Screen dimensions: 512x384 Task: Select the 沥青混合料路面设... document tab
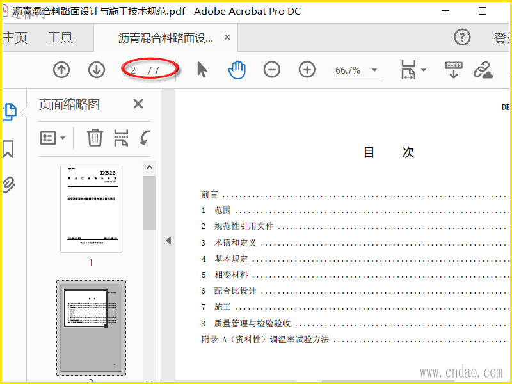pos(166,38)
